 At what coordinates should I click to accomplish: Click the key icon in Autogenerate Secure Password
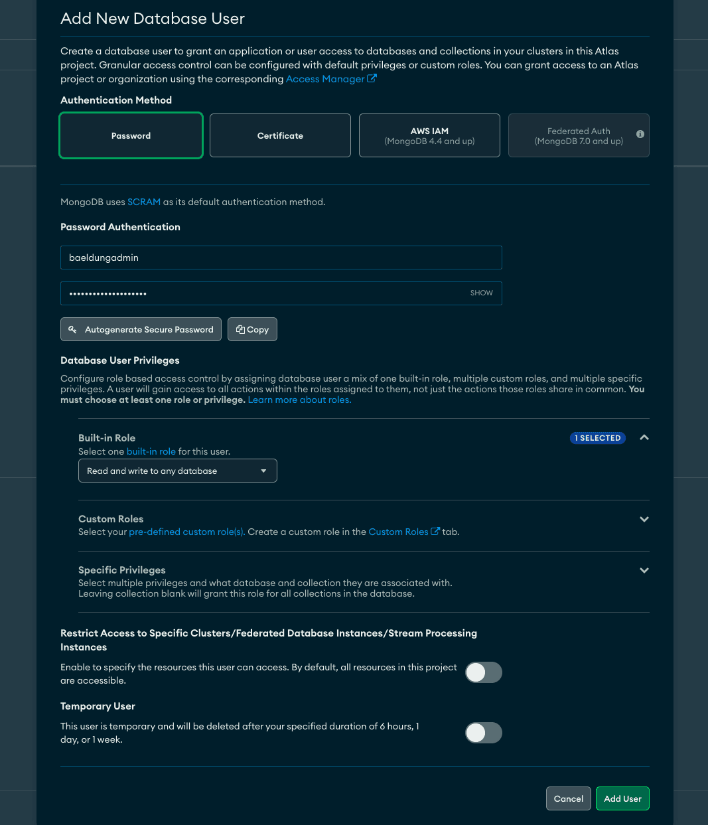point(73,329)
